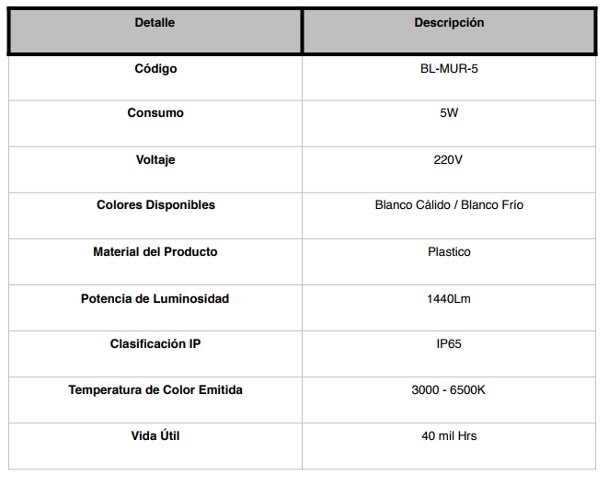
Task: Click the Vida Útil row label
Action: coord(155,436)
